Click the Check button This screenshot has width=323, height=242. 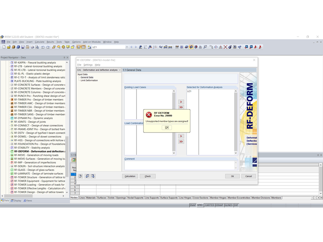(148, 176)
